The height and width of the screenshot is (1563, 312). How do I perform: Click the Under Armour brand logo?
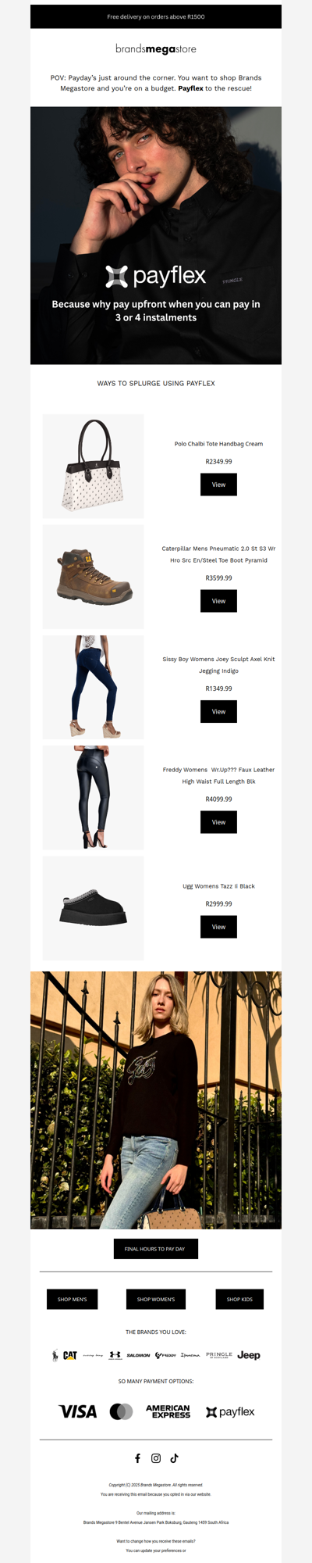pos(115,1355)
